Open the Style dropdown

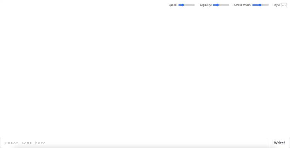click(284, 5)
